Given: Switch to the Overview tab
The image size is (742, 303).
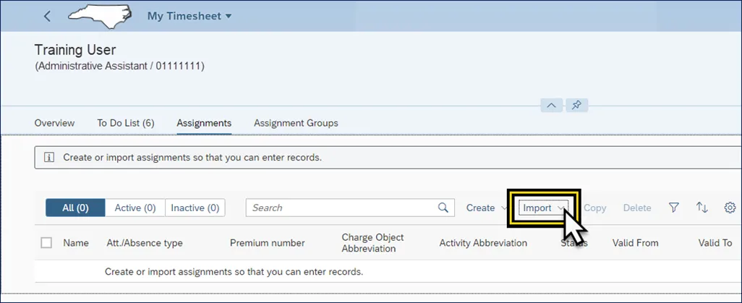Looking at the screenshot, I should (x=54, y=123).
